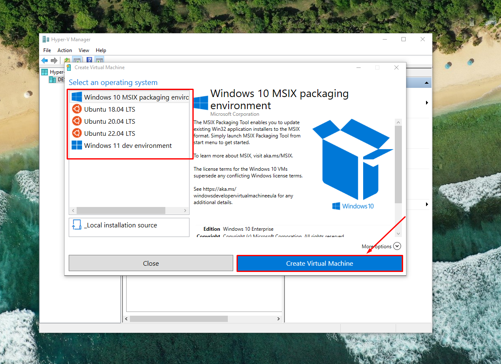
Task: Expand the first submenu arrow in Actions pane
Action: (x=427, y=102)
